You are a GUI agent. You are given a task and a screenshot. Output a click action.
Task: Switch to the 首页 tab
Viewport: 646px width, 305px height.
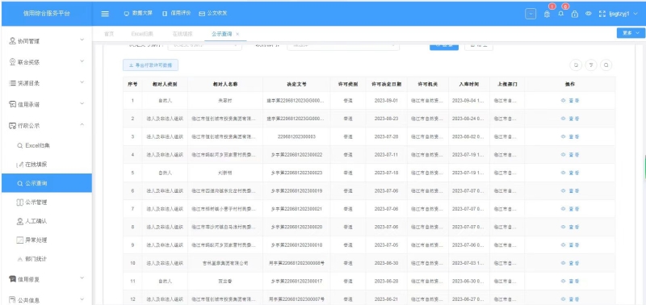point(109,34)
